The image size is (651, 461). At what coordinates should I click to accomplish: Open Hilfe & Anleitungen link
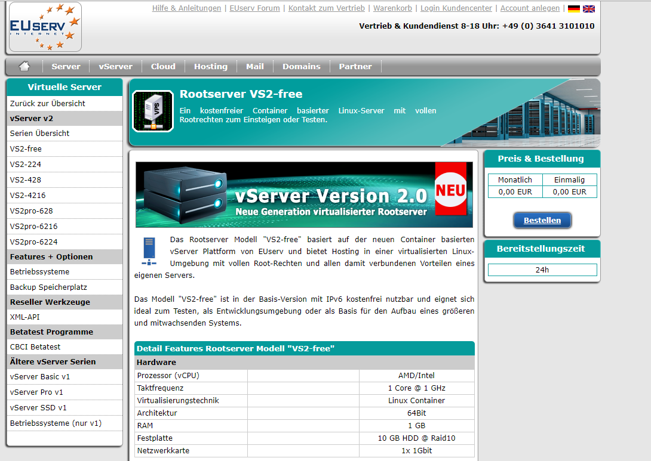[186, 8]
